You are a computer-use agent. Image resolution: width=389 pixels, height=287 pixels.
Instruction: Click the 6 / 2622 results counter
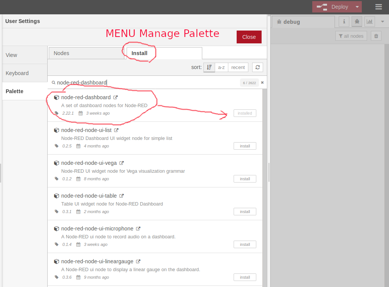250,83
